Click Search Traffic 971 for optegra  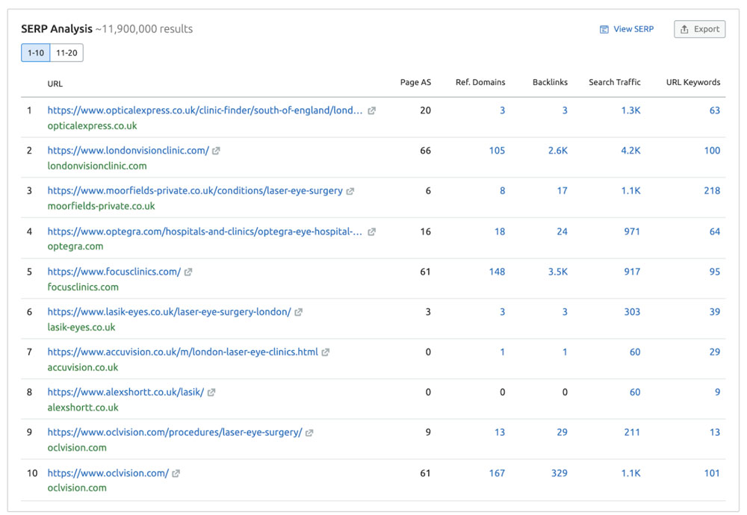632,231
